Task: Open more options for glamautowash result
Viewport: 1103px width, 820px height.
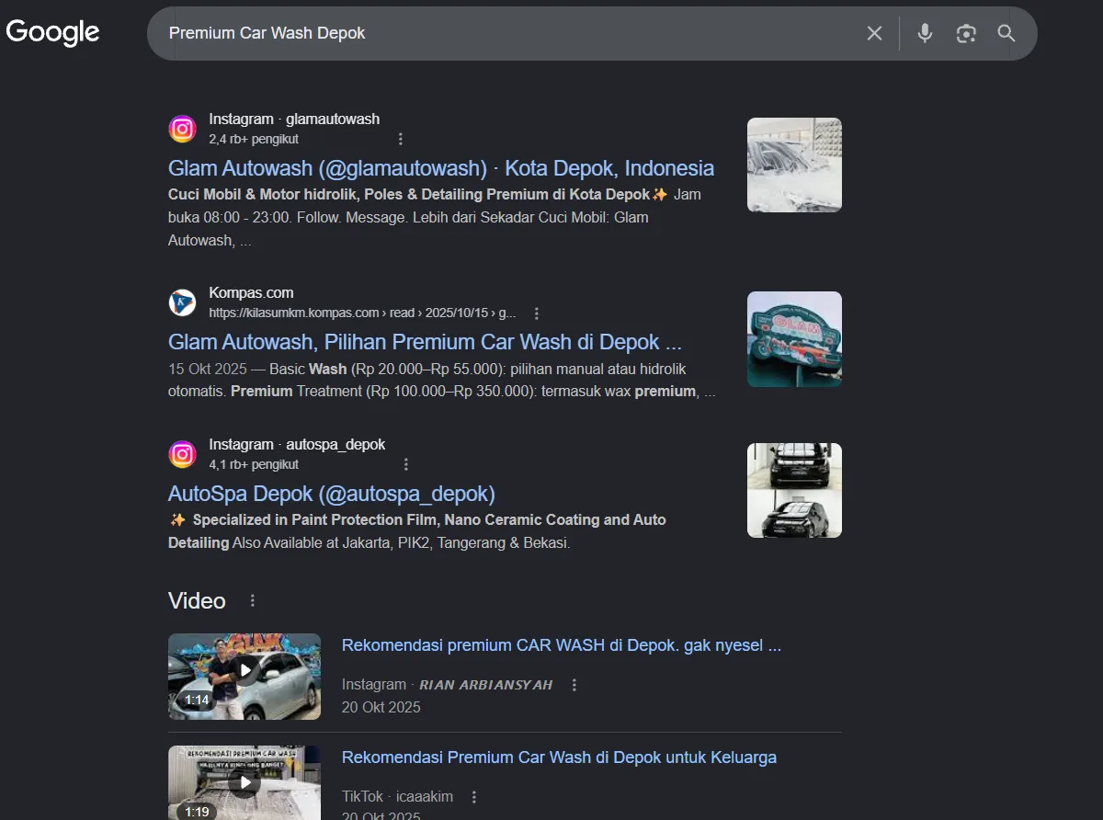Action: [x=400, y=139]
